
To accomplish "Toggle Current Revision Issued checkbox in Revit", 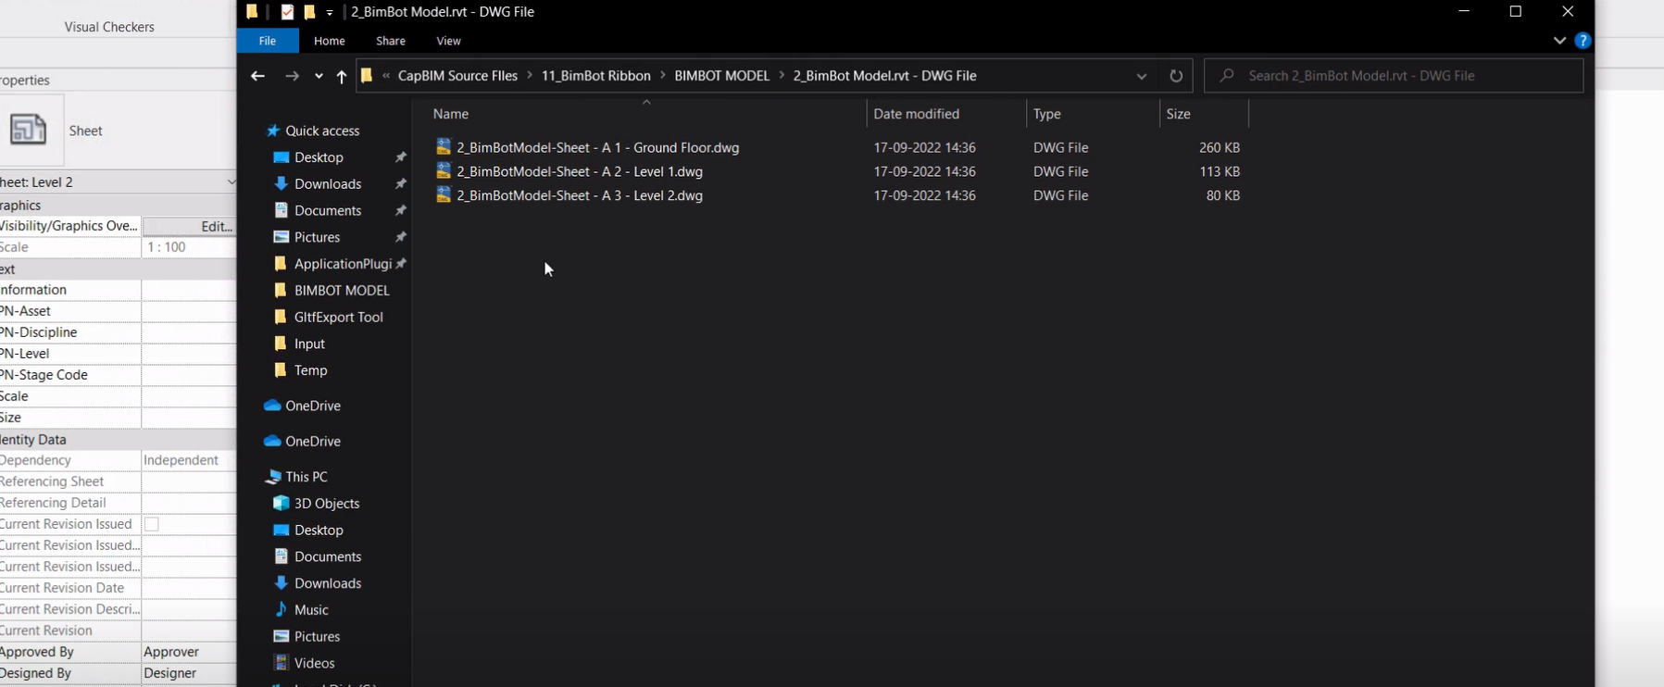I will click(152, 524).
